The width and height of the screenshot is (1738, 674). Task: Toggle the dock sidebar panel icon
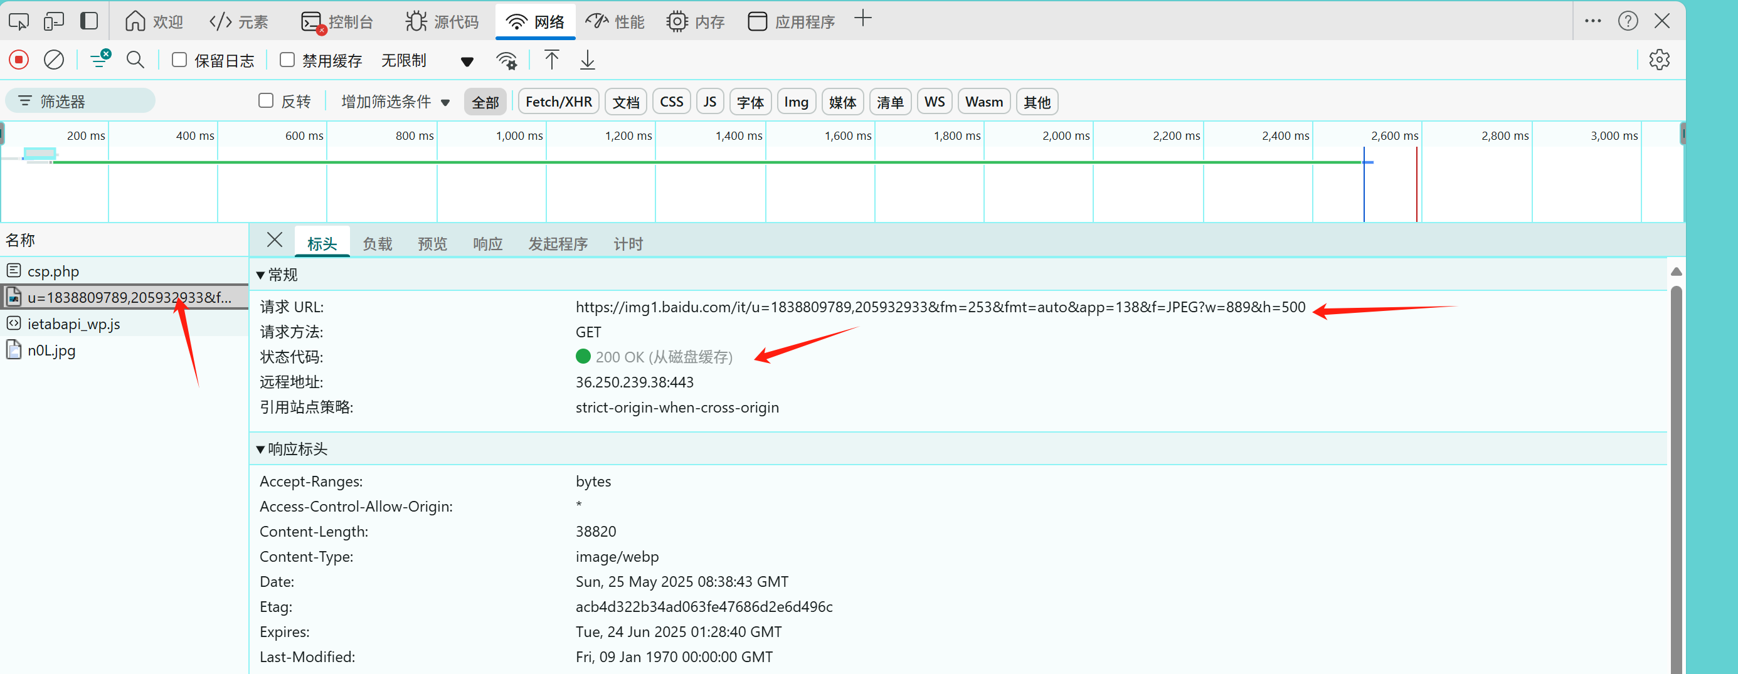coord(89,21)
